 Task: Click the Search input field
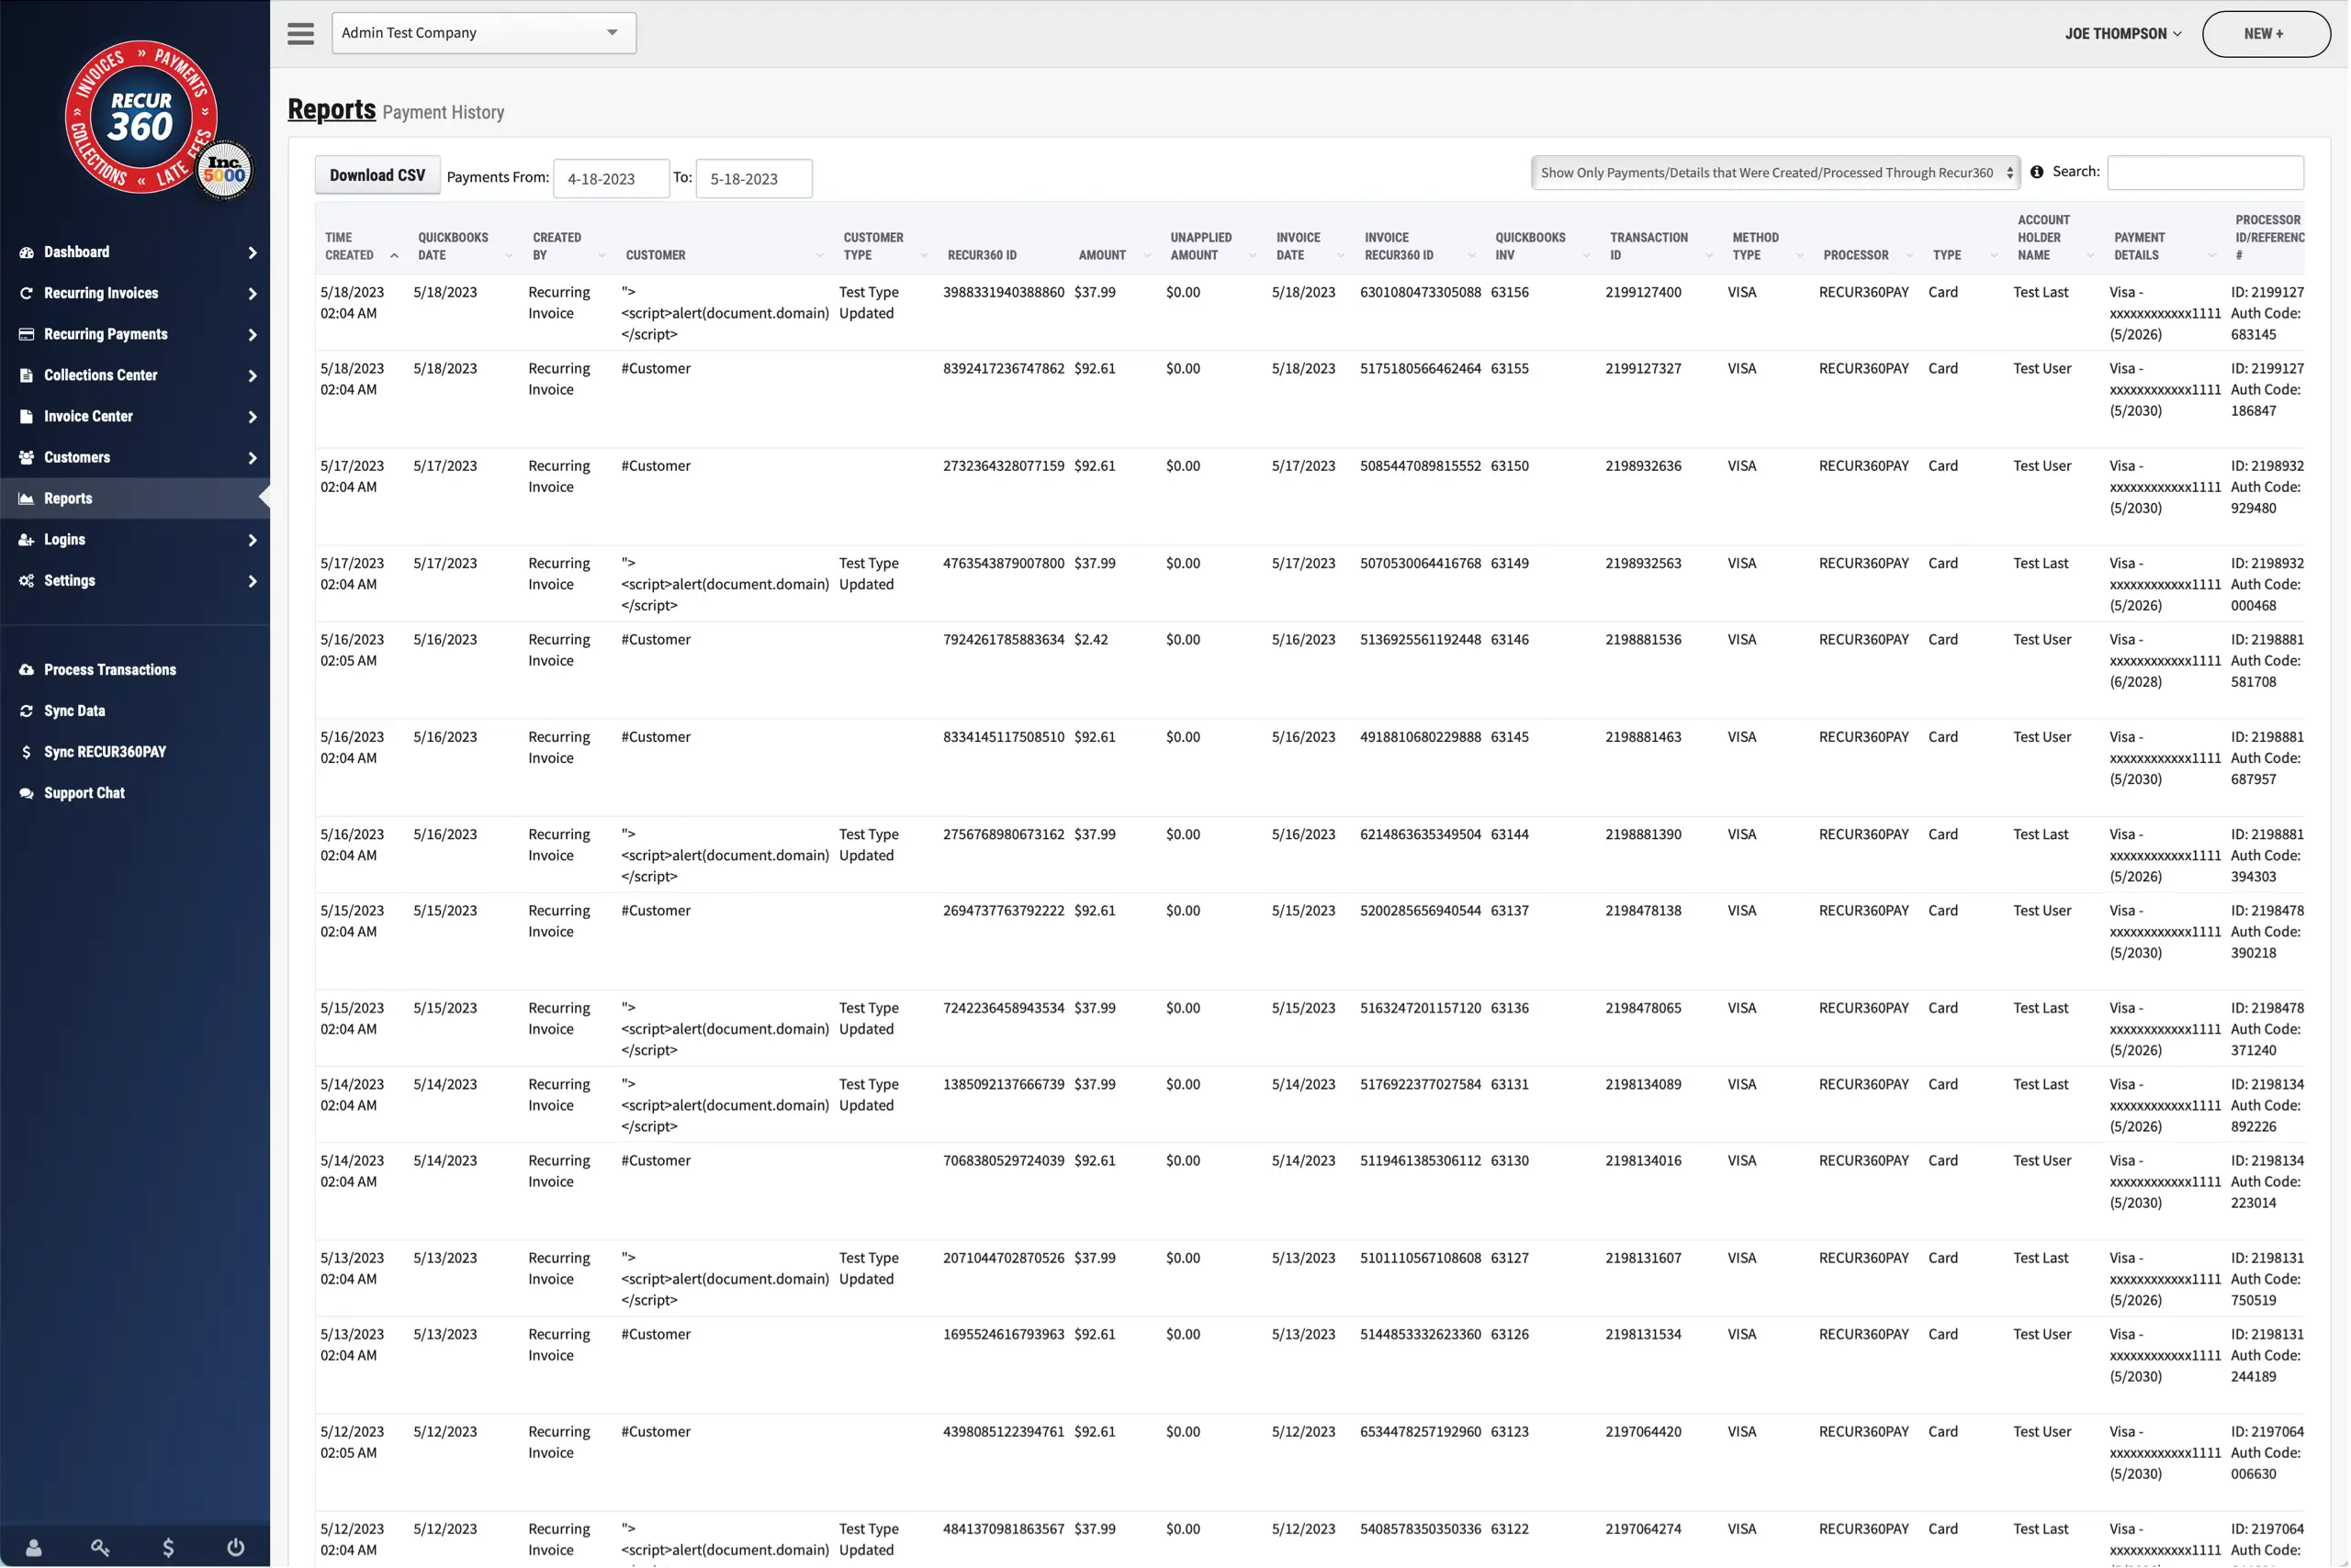[2206, 173]
